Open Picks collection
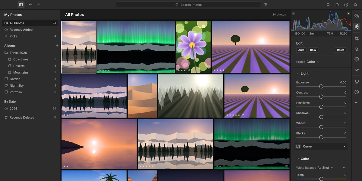 [x=30, y=36]
